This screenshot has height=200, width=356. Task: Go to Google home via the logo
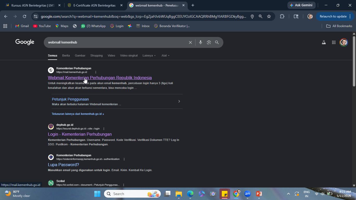pos(25,42)
